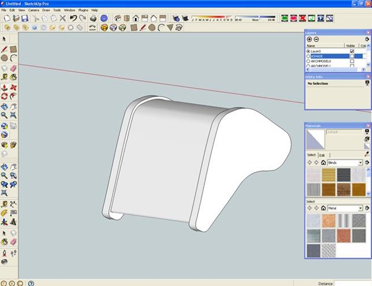Click the remove layer minus icon

tap(317, 39)
